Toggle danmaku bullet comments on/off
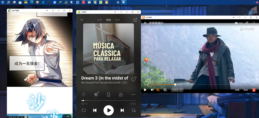 coord(158,90)
